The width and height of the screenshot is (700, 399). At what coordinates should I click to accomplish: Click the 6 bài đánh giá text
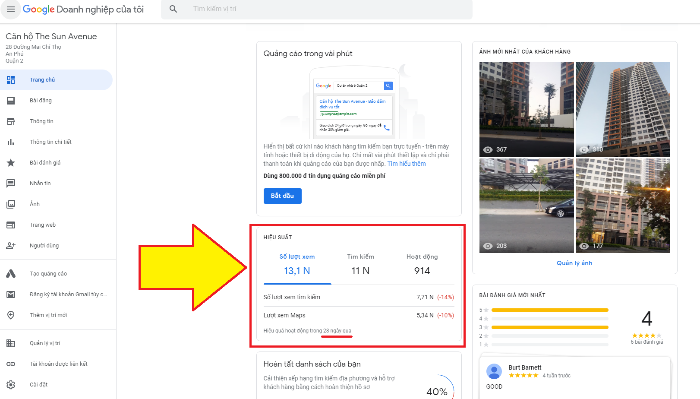click(646, 342)
